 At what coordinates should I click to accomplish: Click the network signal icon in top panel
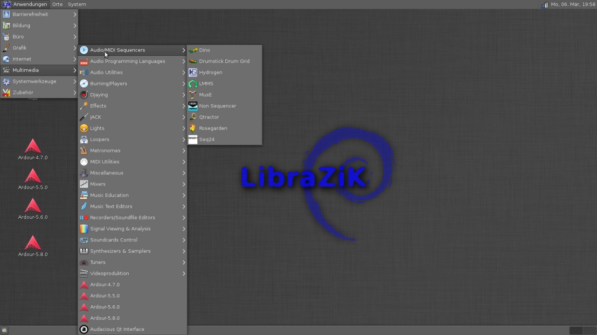click(x=544, y=5)
